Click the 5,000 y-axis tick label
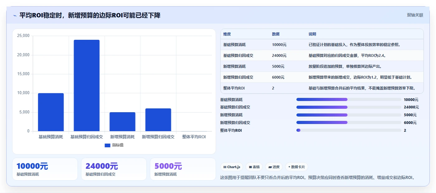The height and width of the screenshot is (193, 436). pos(25,112)
